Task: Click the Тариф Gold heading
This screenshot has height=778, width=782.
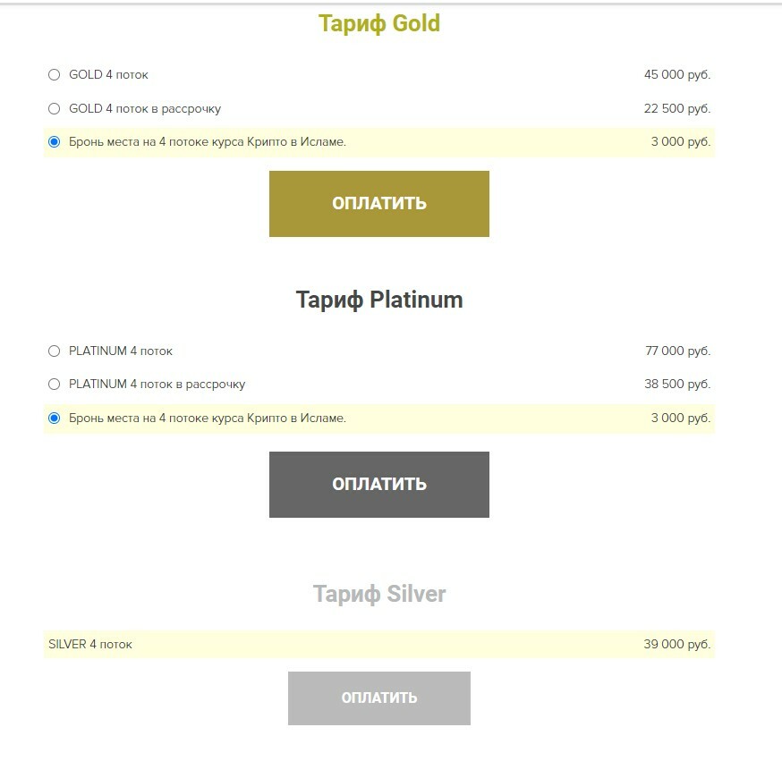Action: point(379,23)
